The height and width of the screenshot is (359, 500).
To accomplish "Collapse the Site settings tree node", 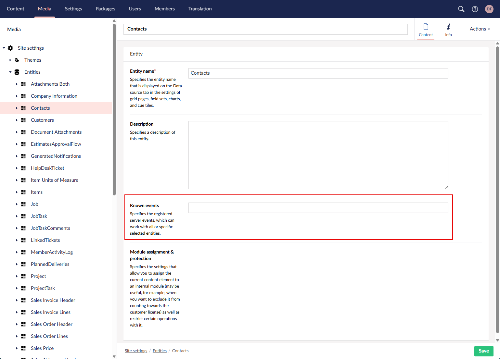I will click(x=4, y=48).
